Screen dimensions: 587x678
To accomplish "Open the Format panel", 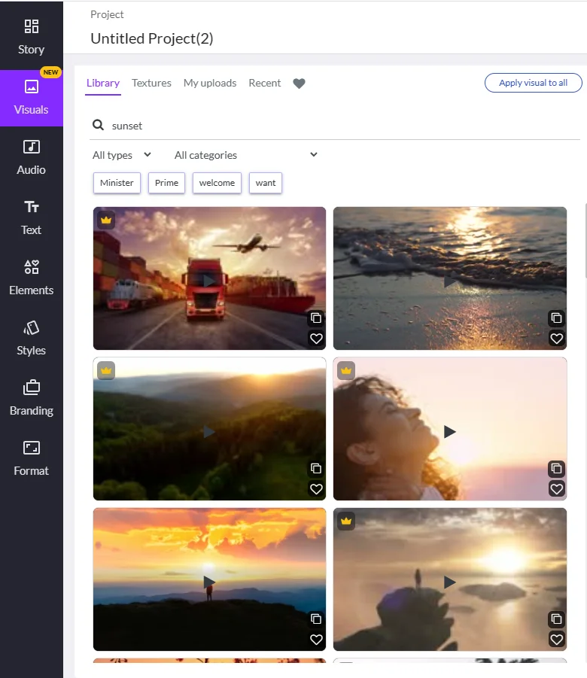I will tap(31, 458).
